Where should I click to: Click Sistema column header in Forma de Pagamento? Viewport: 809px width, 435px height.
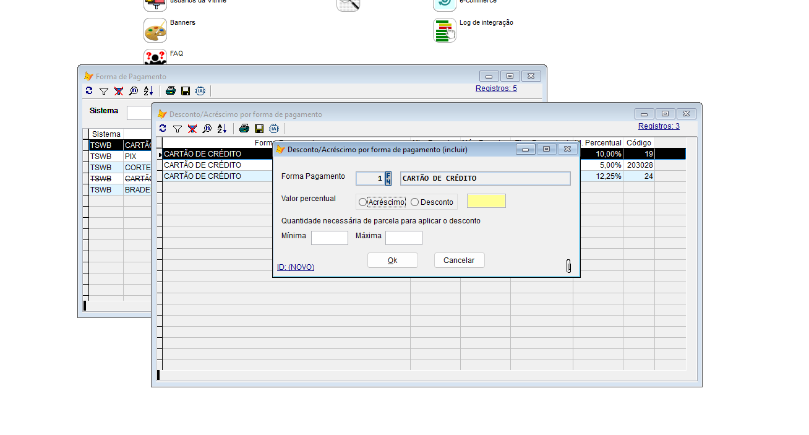click(x=106, y=134)
